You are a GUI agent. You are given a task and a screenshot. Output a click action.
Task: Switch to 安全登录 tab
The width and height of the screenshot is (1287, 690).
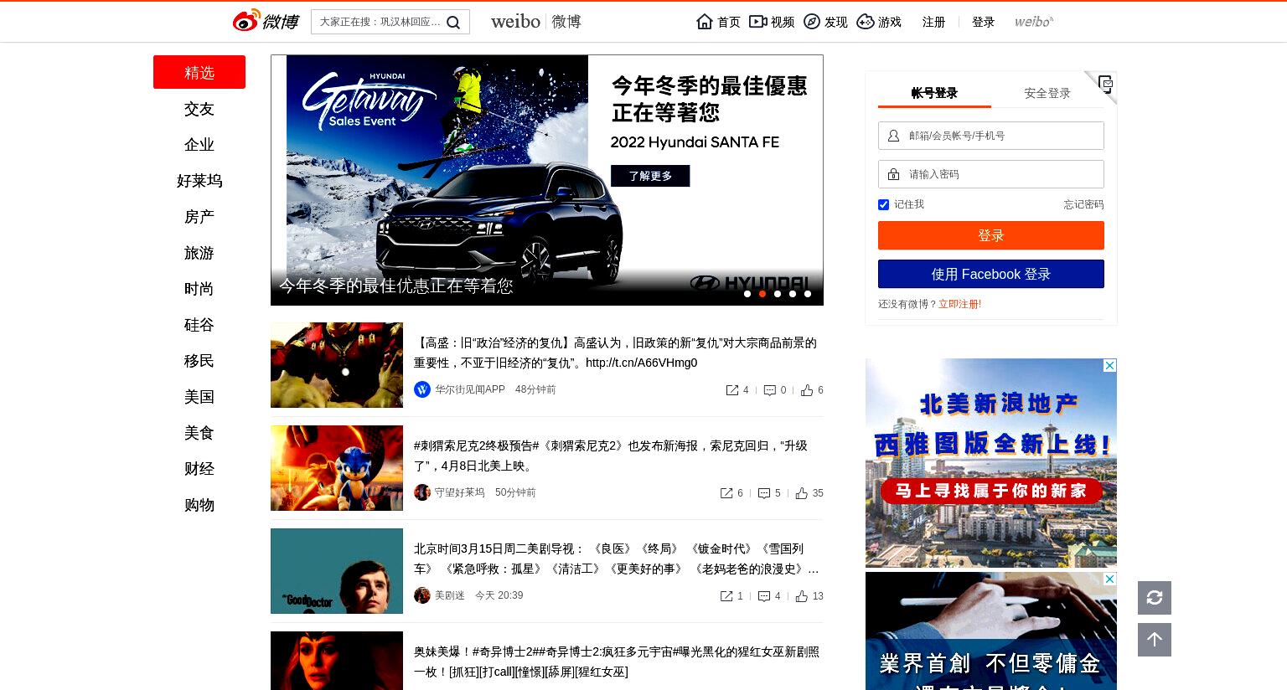coord(1047,93)
